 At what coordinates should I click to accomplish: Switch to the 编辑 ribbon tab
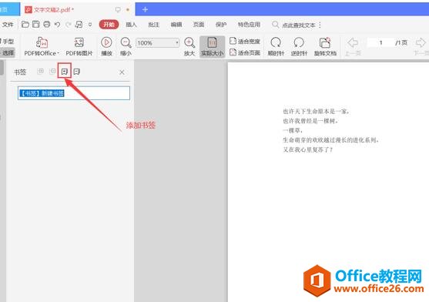coord(176,25)
